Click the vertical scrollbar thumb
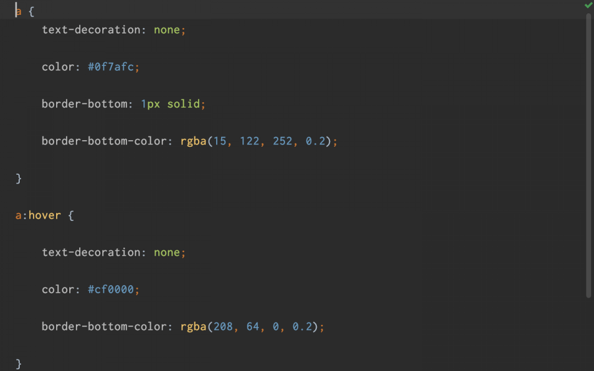Viewport: 594px width, 371px height. [589, 154]
